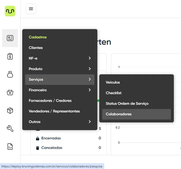Open Veículos in the Serviços submenu

pyautogui.click(x=113, y=82)
